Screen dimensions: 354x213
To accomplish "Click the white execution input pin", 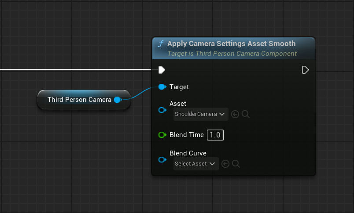I will tap(162, 70).
